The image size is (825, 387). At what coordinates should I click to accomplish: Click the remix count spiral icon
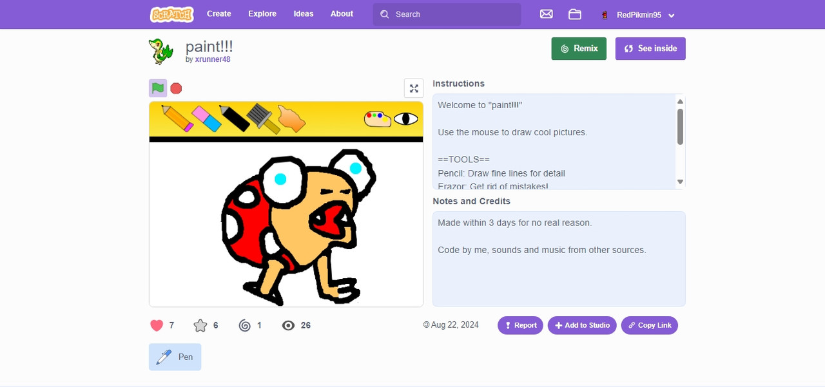[x=244, y=325]
